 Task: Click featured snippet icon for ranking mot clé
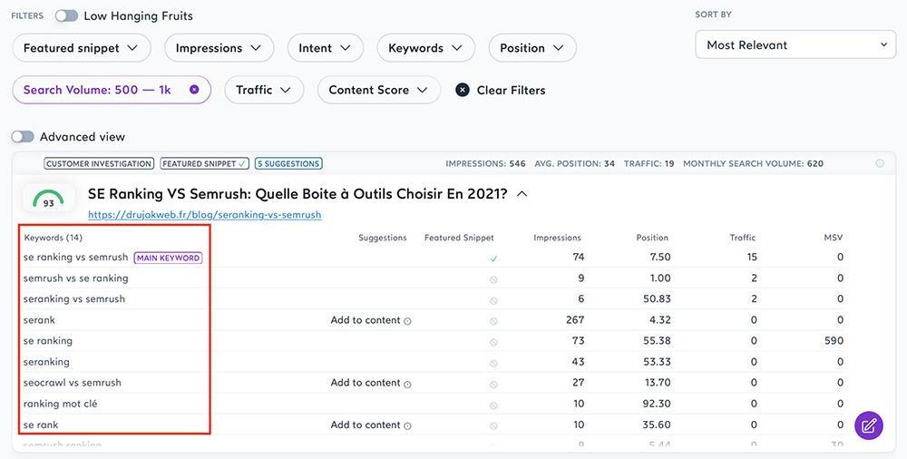pos(493,405)
